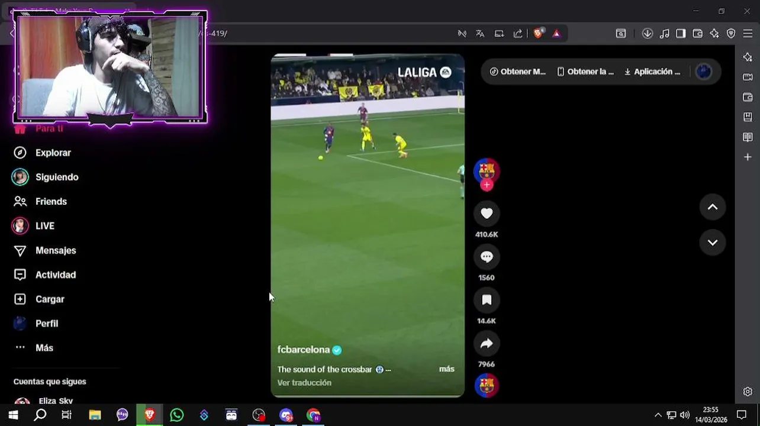
Task: Open the profile avatar in top bar
Action: pos(704,72)
